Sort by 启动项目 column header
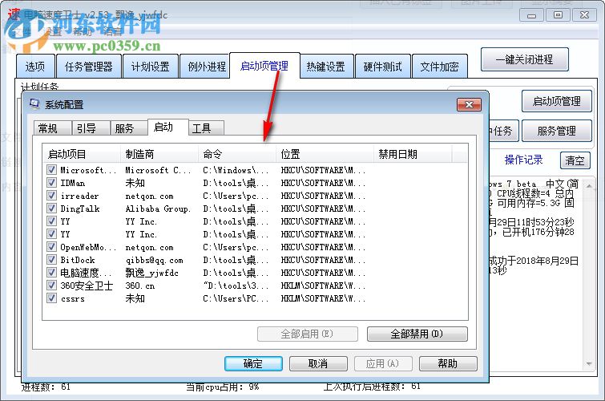This screenshot has height=401, width=605. 82,154
